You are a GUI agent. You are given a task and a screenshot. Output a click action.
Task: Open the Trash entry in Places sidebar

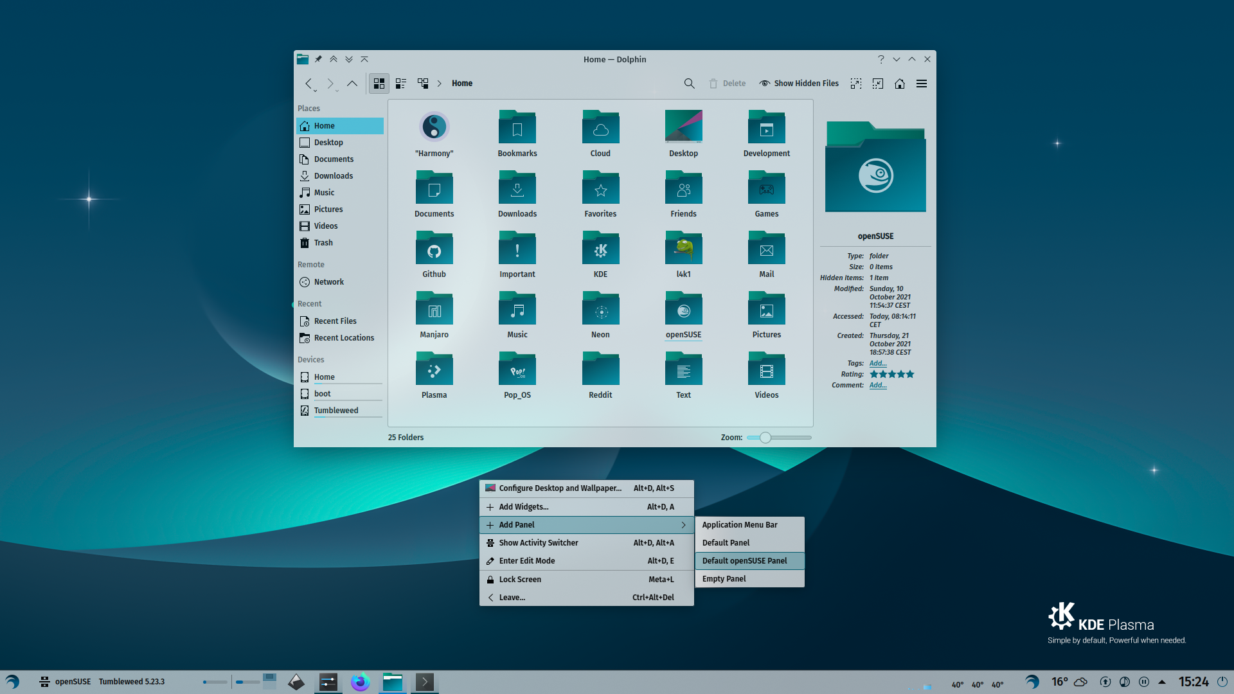pos(323,242)
